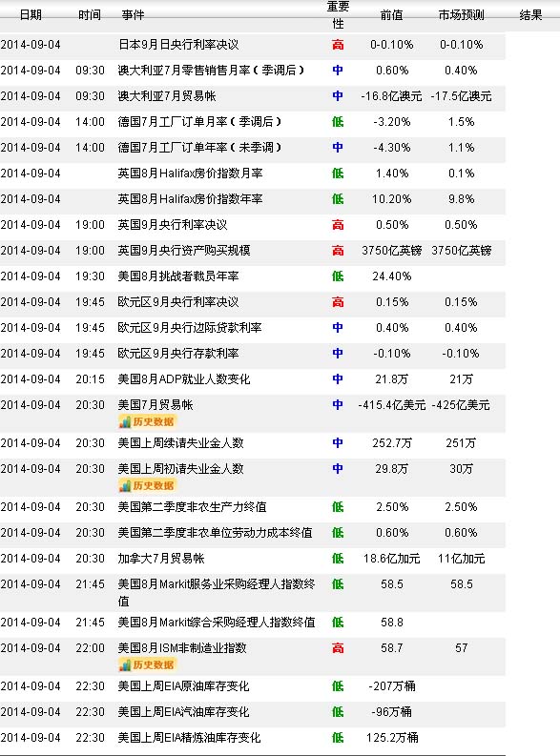Open 历史数据 under 美国7月贸易帐
Viewport: 560px width, 756px height.
point(148,422)
